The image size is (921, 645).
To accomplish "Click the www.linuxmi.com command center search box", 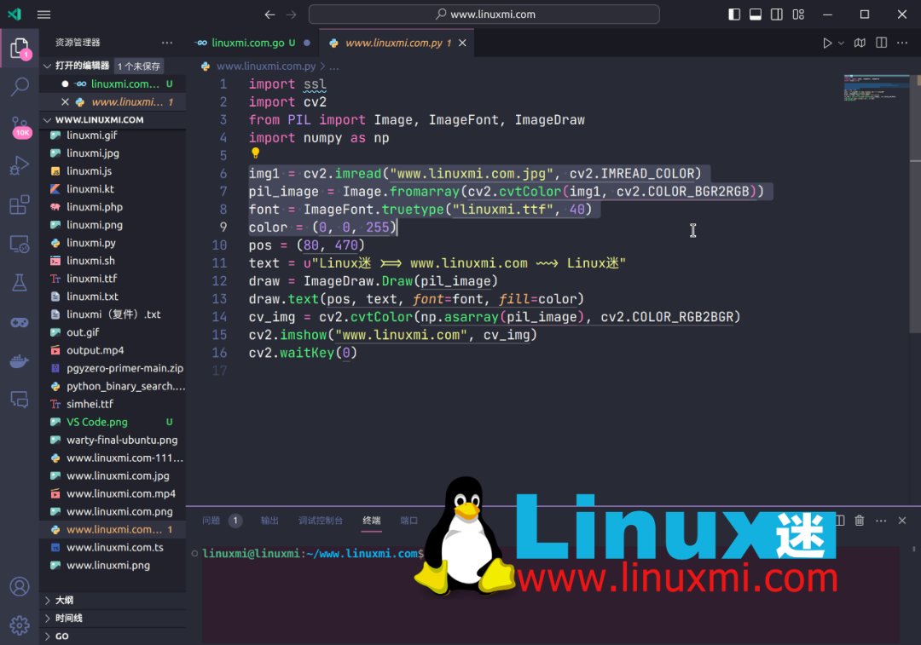I will tap(484, 14).
